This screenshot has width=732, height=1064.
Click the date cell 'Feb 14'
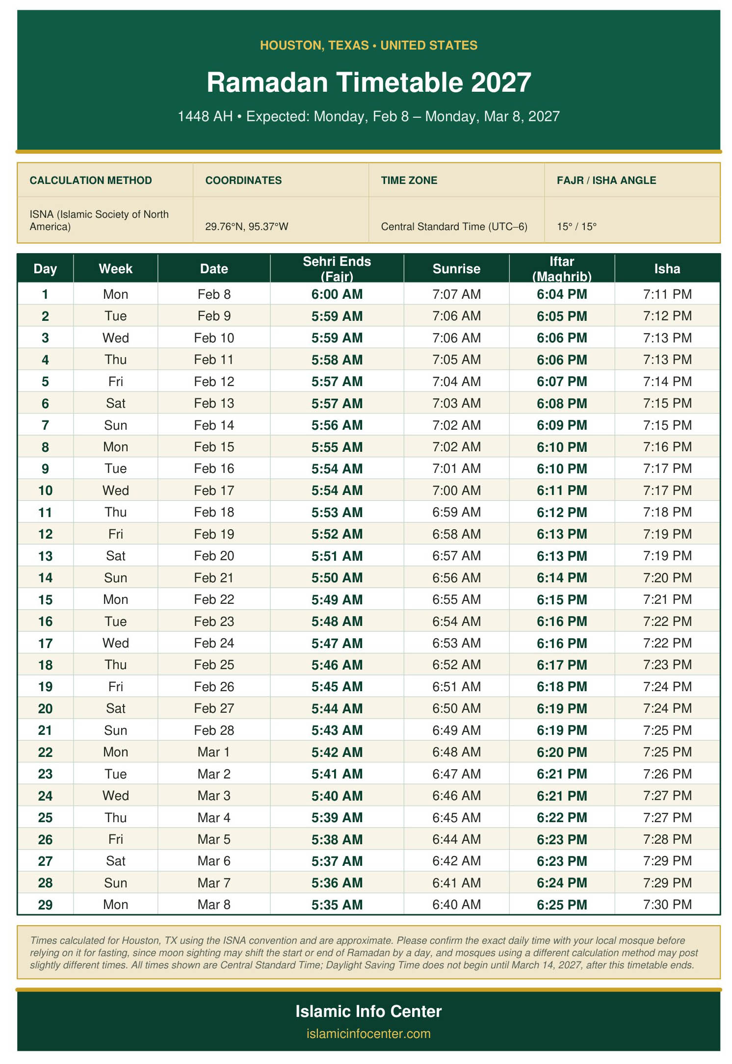tap(214, 425)
